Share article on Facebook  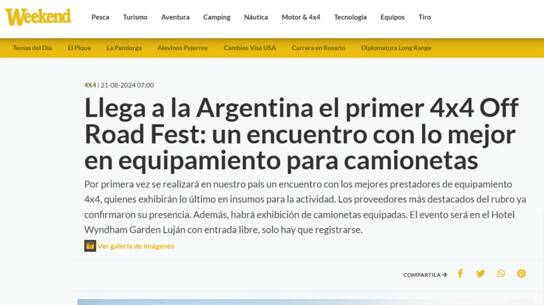pyautogui.click(x=460, y=274)
